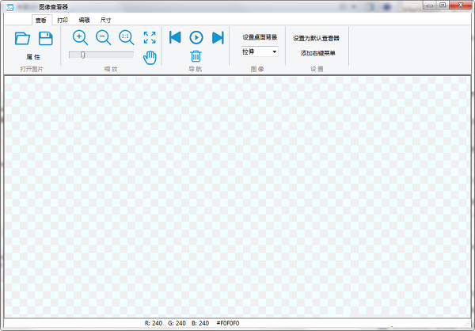Click the R: 240 value in status bar

pos(154,323)
